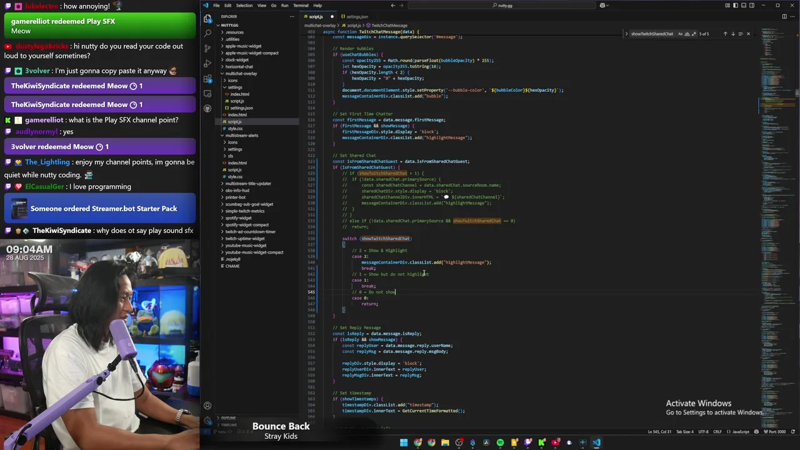Open the Source Control view
The height and width of the screenshot is (450, 800).
coord(207,48)
